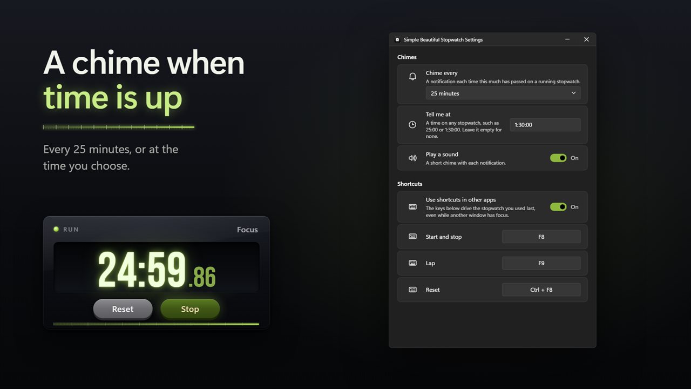Image resolution: width=691 pixels, height=389 pixels.
Task: Minimize the Stopwatch Settings window
Action: tap(567, 39)
